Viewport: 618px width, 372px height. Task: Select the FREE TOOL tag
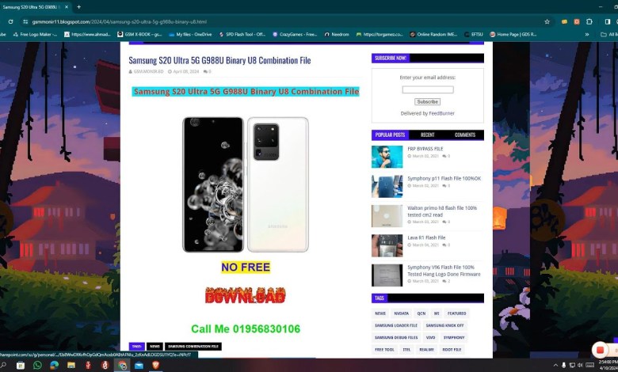pos(384,350)
